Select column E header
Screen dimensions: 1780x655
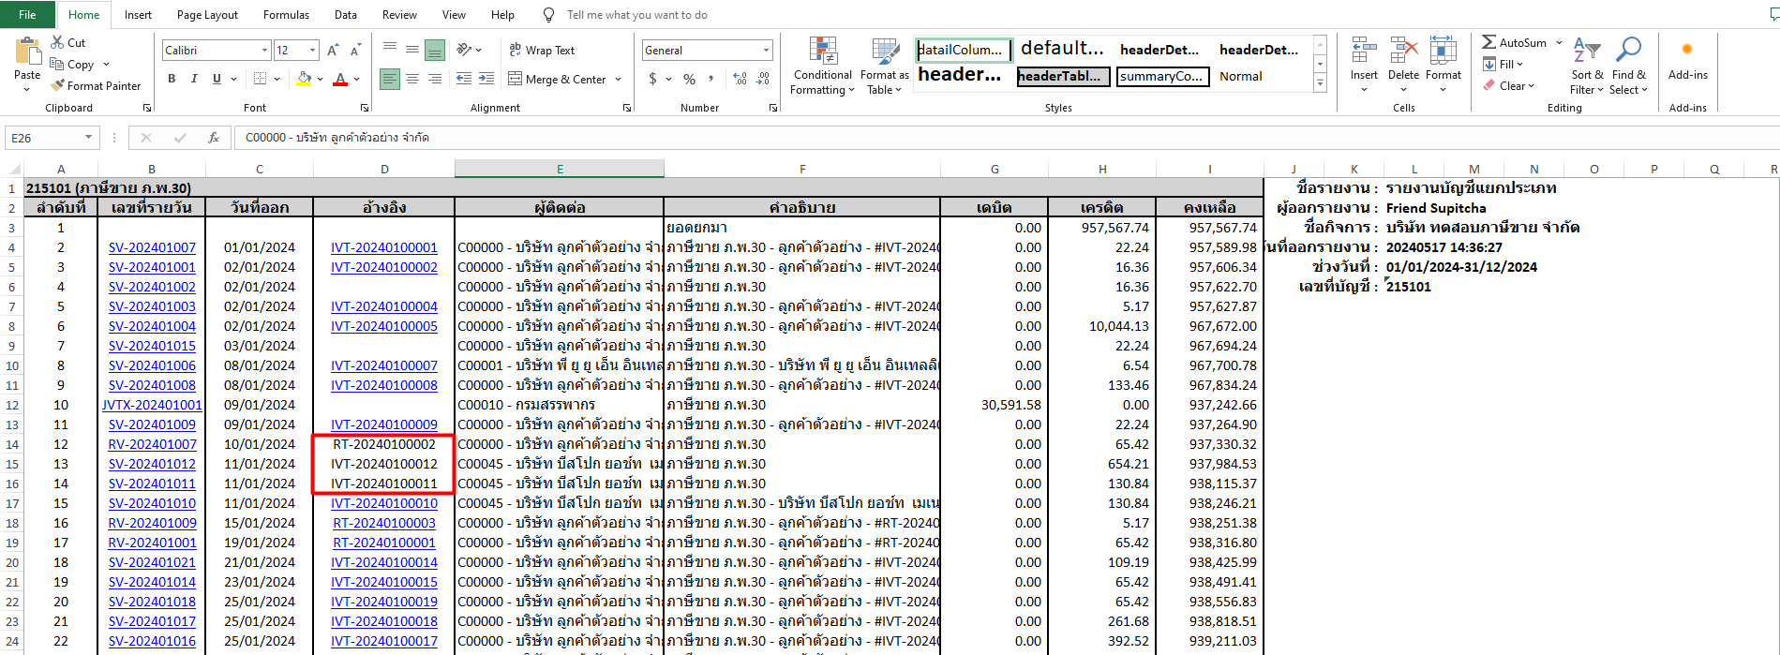(560, 169)
